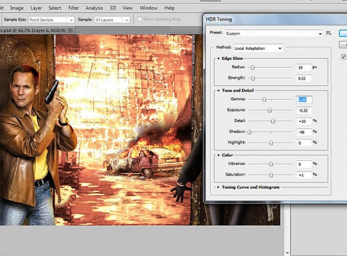Screen dimensions: 347x256
Task: Click the Strength value field
Action: (304, 79)
